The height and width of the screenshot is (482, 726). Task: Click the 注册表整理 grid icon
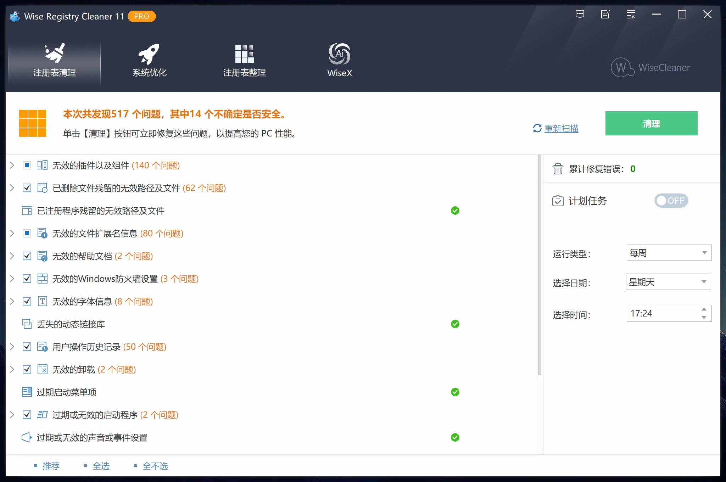pos(244,54)
